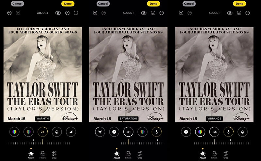Viewport: 261px width, 161px height.
Task: Tap the Tint droplet icon in the Vibrance screen
Action: (x=242, y=132)
